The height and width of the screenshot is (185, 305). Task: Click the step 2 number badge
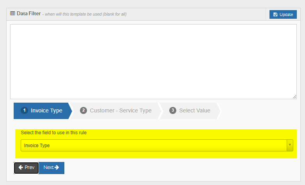pyautogui.click(x=83, y=110)
